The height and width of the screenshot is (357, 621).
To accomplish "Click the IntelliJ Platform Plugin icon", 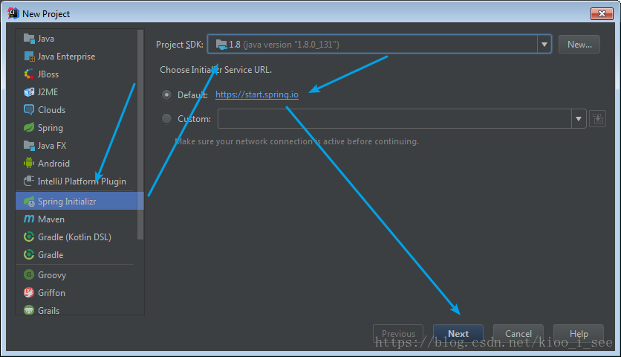I will (x=29, y=181).
